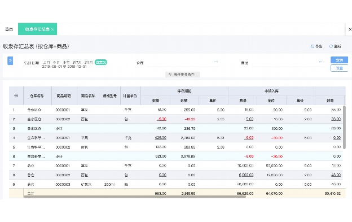Open the 2019-09-01 至 2019-12-31 date range picker
Viewport: 352px width, 222px height.
coord(64,67)
